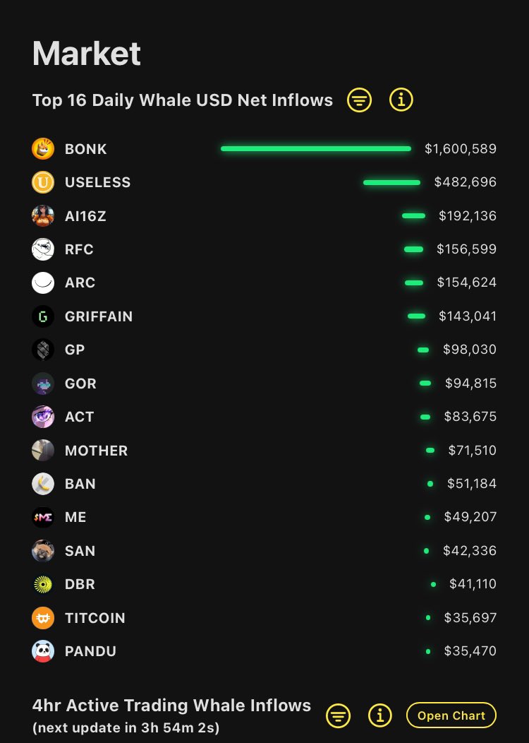Show info for 4hr Active Trading Inflows

[379, 715]
